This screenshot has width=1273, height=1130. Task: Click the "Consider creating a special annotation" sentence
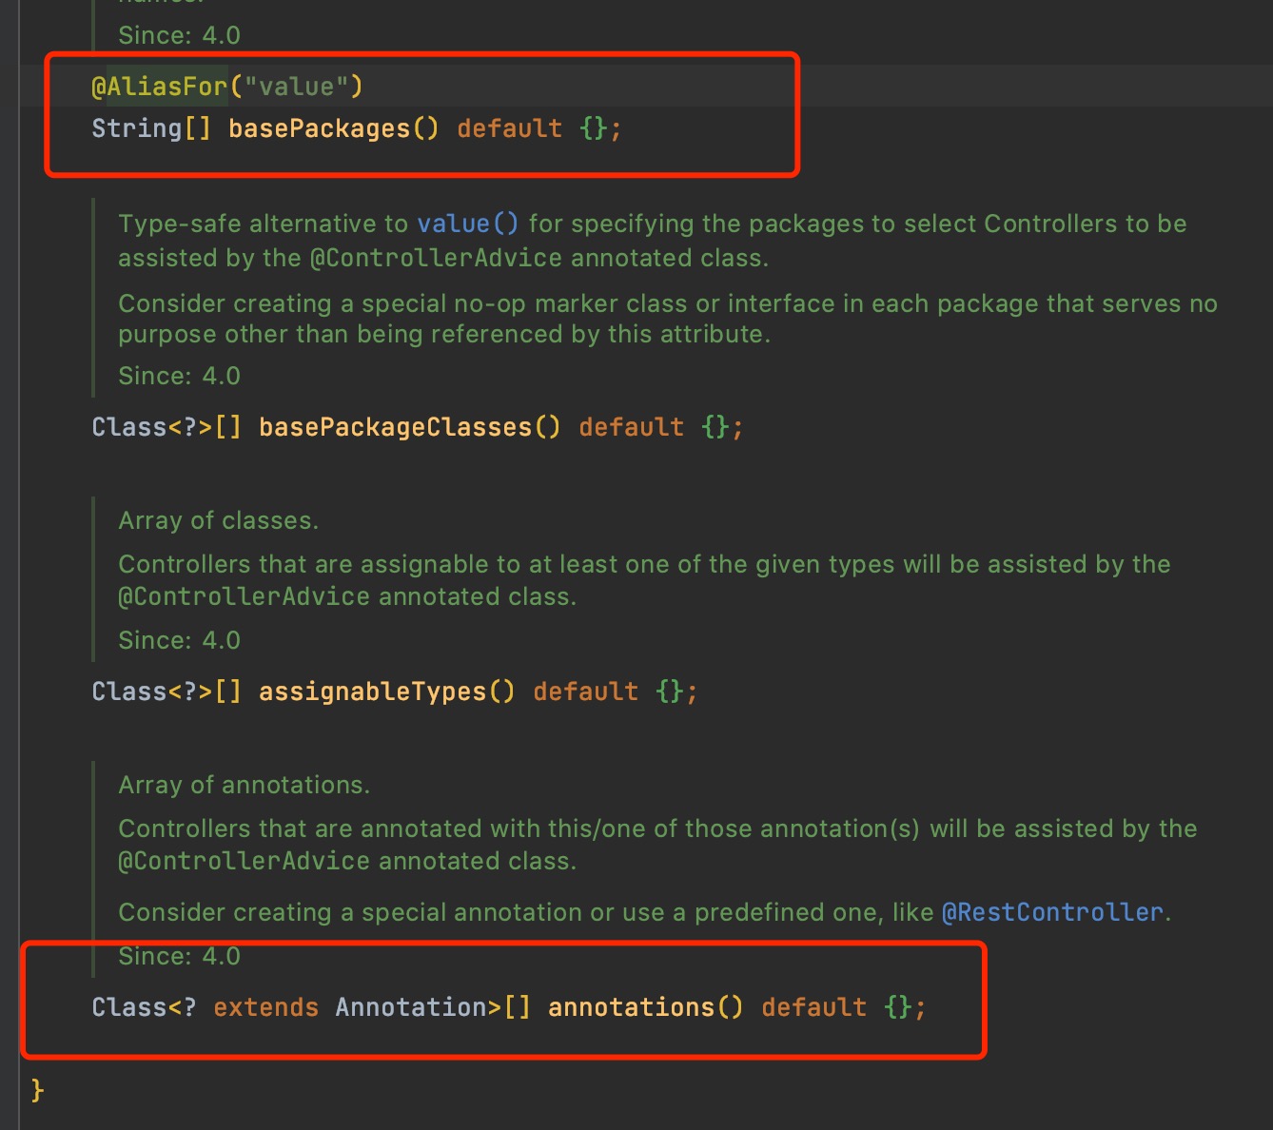[x=645, y=912]
